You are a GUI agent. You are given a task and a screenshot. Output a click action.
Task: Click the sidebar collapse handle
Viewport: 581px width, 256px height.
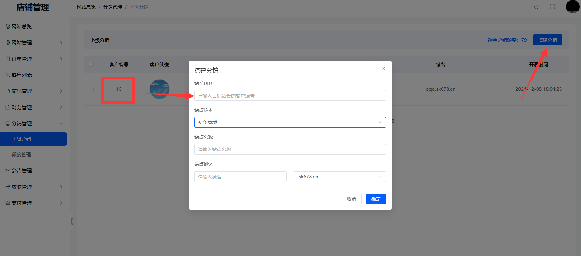coord(72,221)
